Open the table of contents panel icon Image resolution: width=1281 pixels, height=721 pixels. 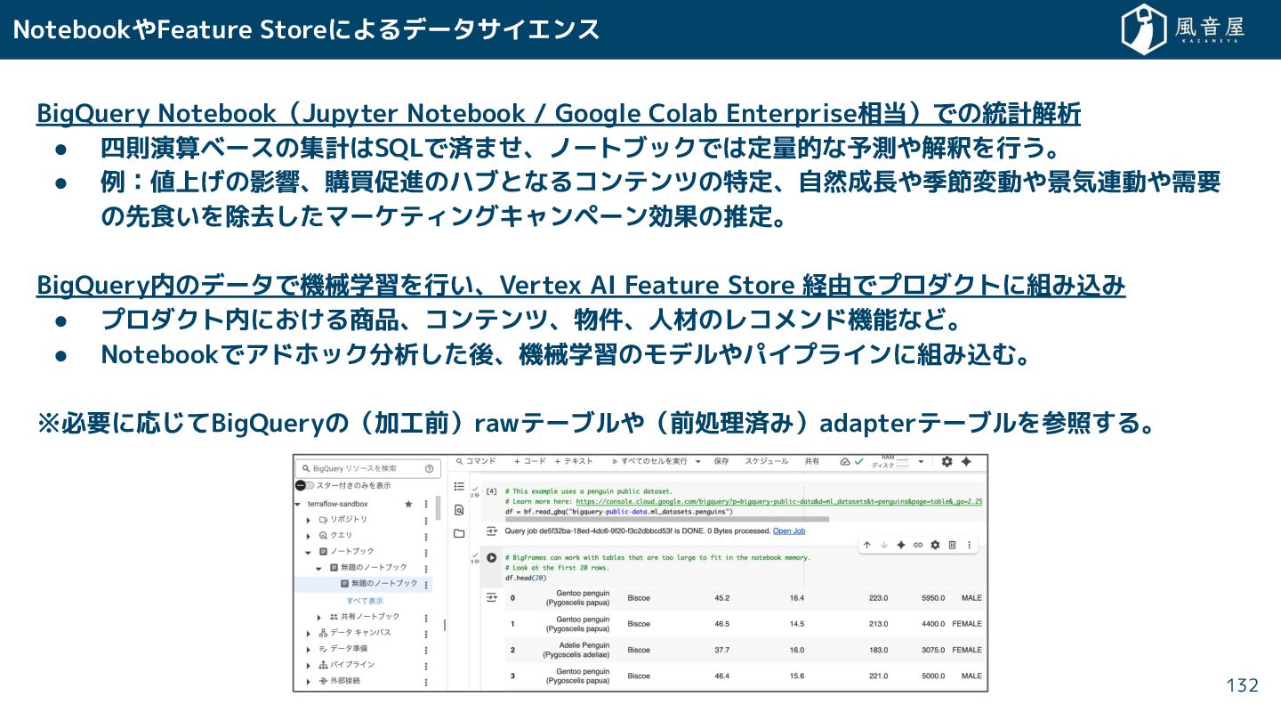(459, 487)
